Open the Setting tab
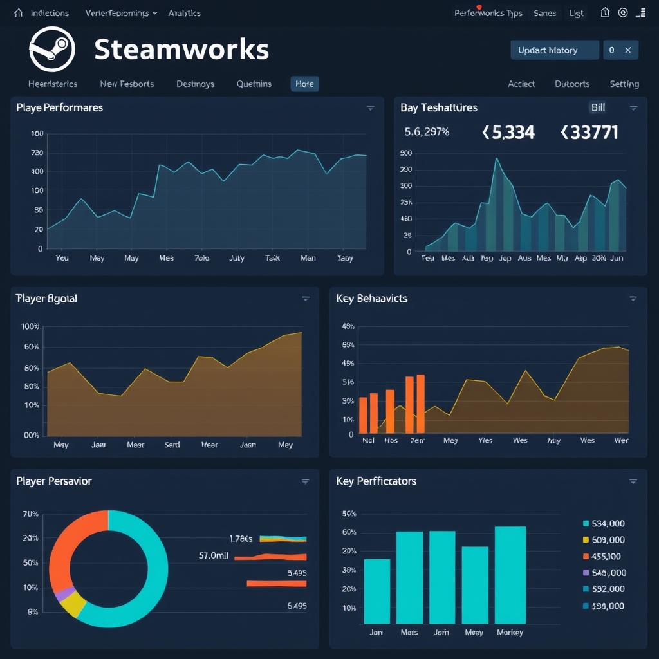Screen dimensions: 659x659 [x=624, y=84]
